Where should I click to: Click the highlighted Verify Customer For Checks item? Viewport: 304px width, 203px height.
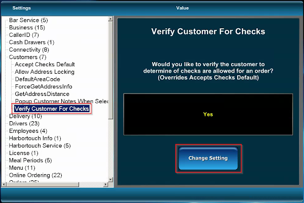52,109
